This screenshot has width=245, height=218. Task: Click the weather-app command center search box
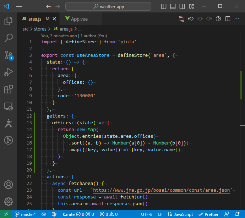[108, 6]
